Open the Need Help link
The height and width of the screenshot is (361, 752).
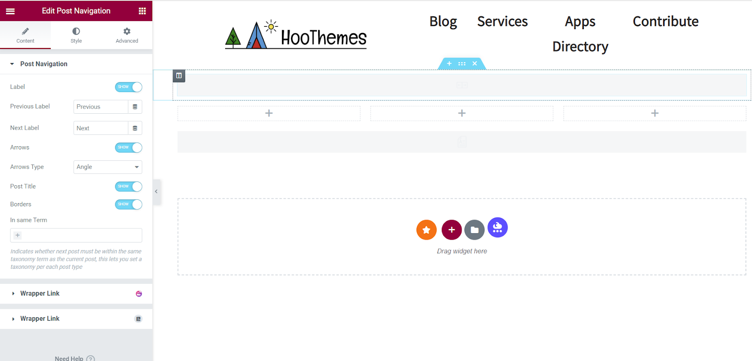pyautogui.click(x=75, y=358)
